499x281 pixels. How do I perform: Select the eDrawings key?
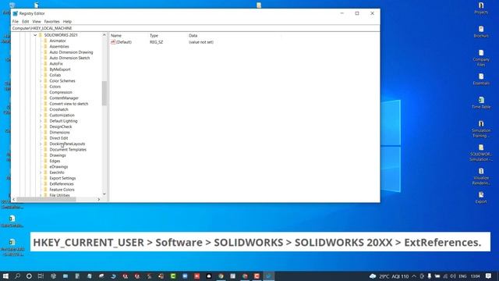coord(58,167)
